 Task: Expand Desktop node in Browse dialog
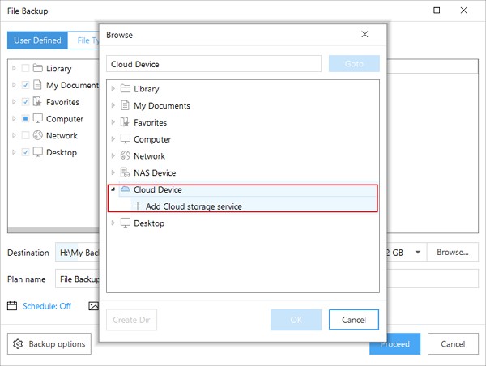[113, 223]
